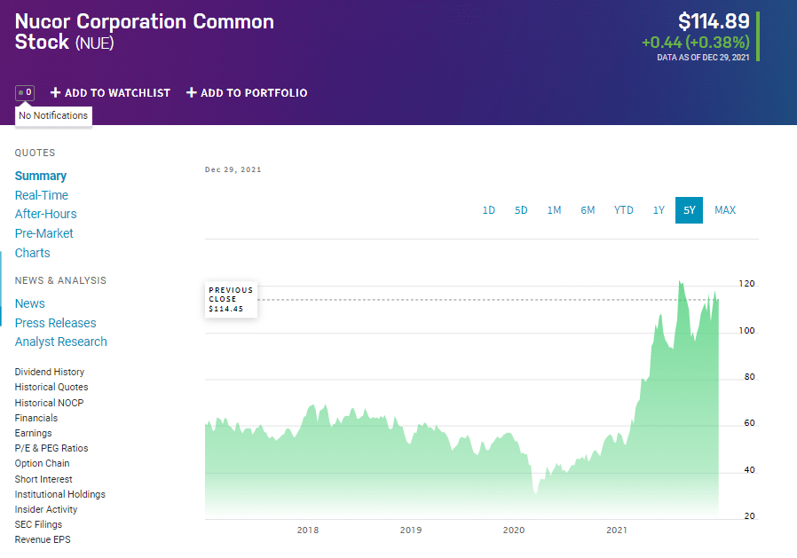Open the notifications bell showing 0
Image resolution: width=797 pixels, height=558 pixels.
pyautogui.click(x=25, y=93)
